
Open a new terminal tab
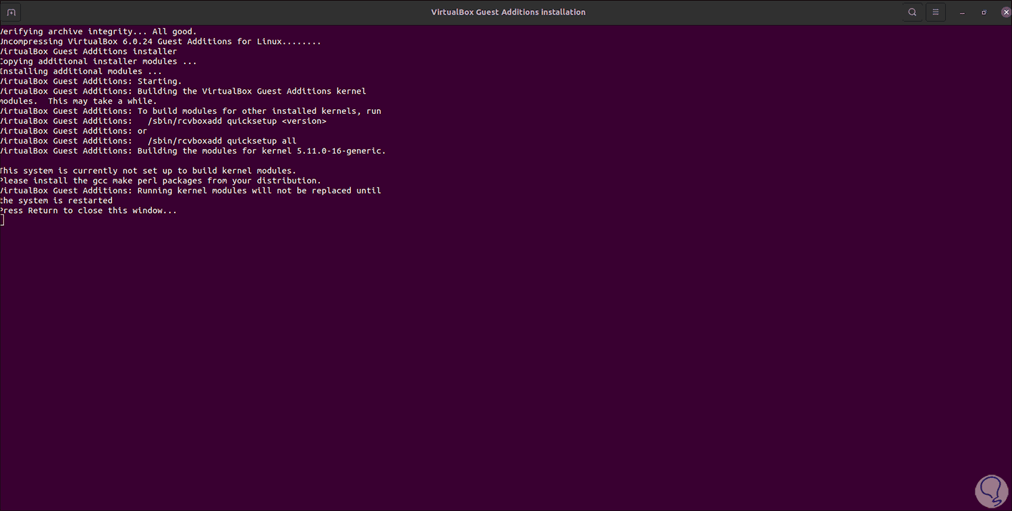pyautogui.click(x=11, y=12)
